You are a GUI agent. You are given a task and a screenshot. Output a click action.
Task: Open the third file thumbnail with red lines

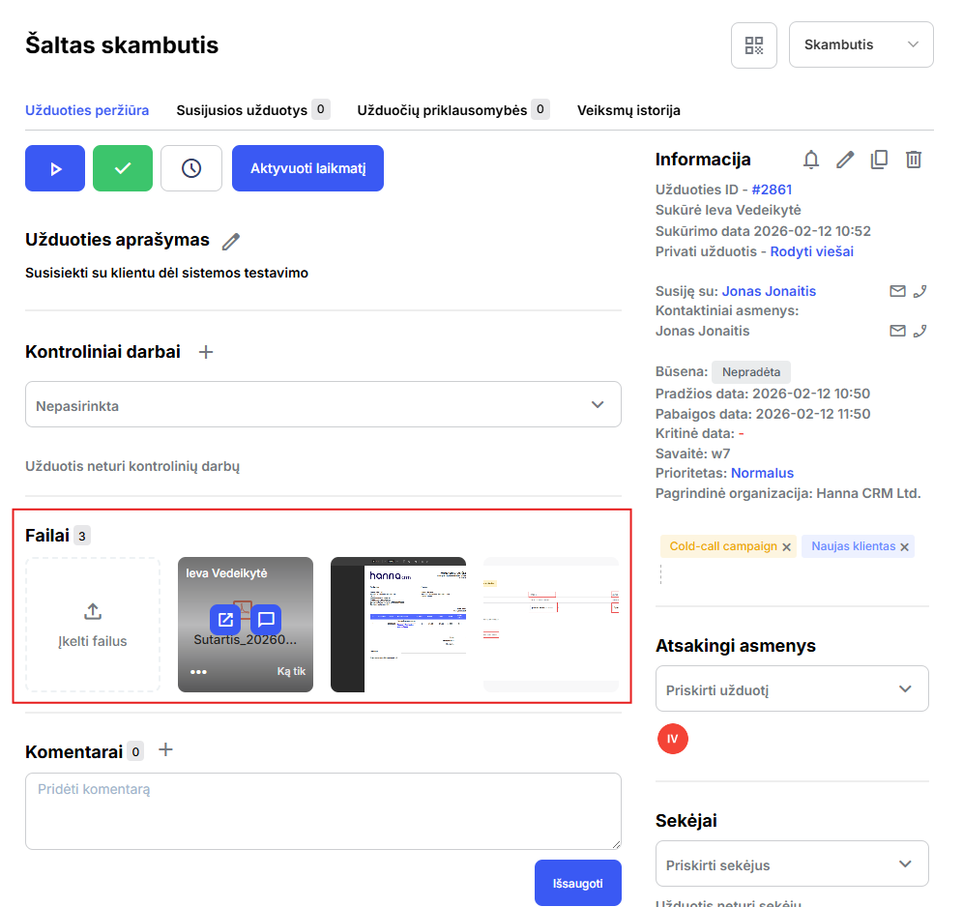tap(551, 625)
